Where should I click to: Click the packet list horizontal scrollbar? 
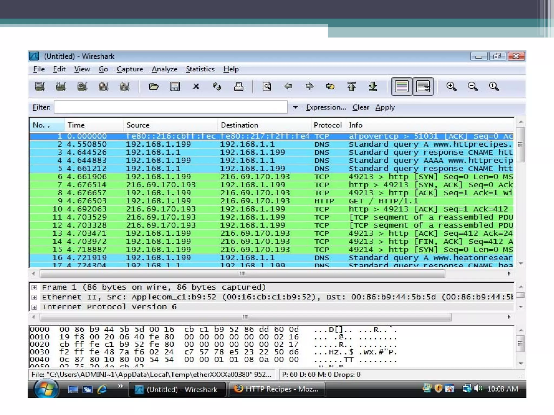point(242,274)
